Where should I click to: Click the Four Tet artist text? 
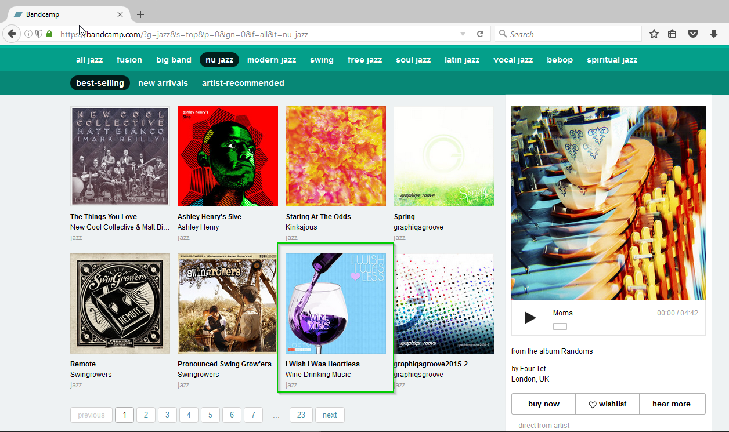click(533, 369)
